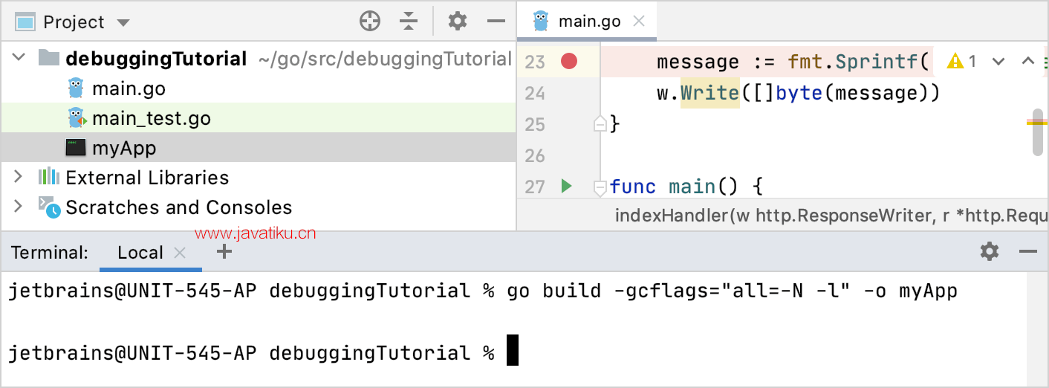Viewport: 1049px width, 388px height.
Task: Open Project panel settings gear
Action: tap(458, 22)
